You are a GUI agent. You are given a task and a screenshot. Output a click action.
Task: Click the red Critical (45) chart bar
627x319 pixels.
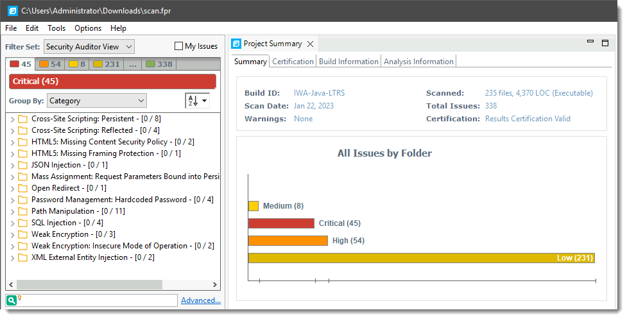click(x=281, y=223)
